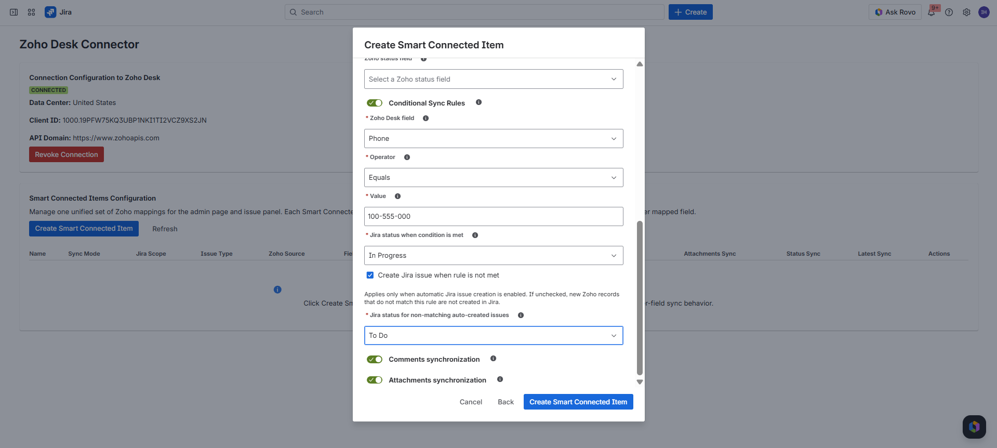The width and height of the screenshot is (997, 448).
Task: Click info icon beside Zoho Desk field
Action: coord(426,118)
